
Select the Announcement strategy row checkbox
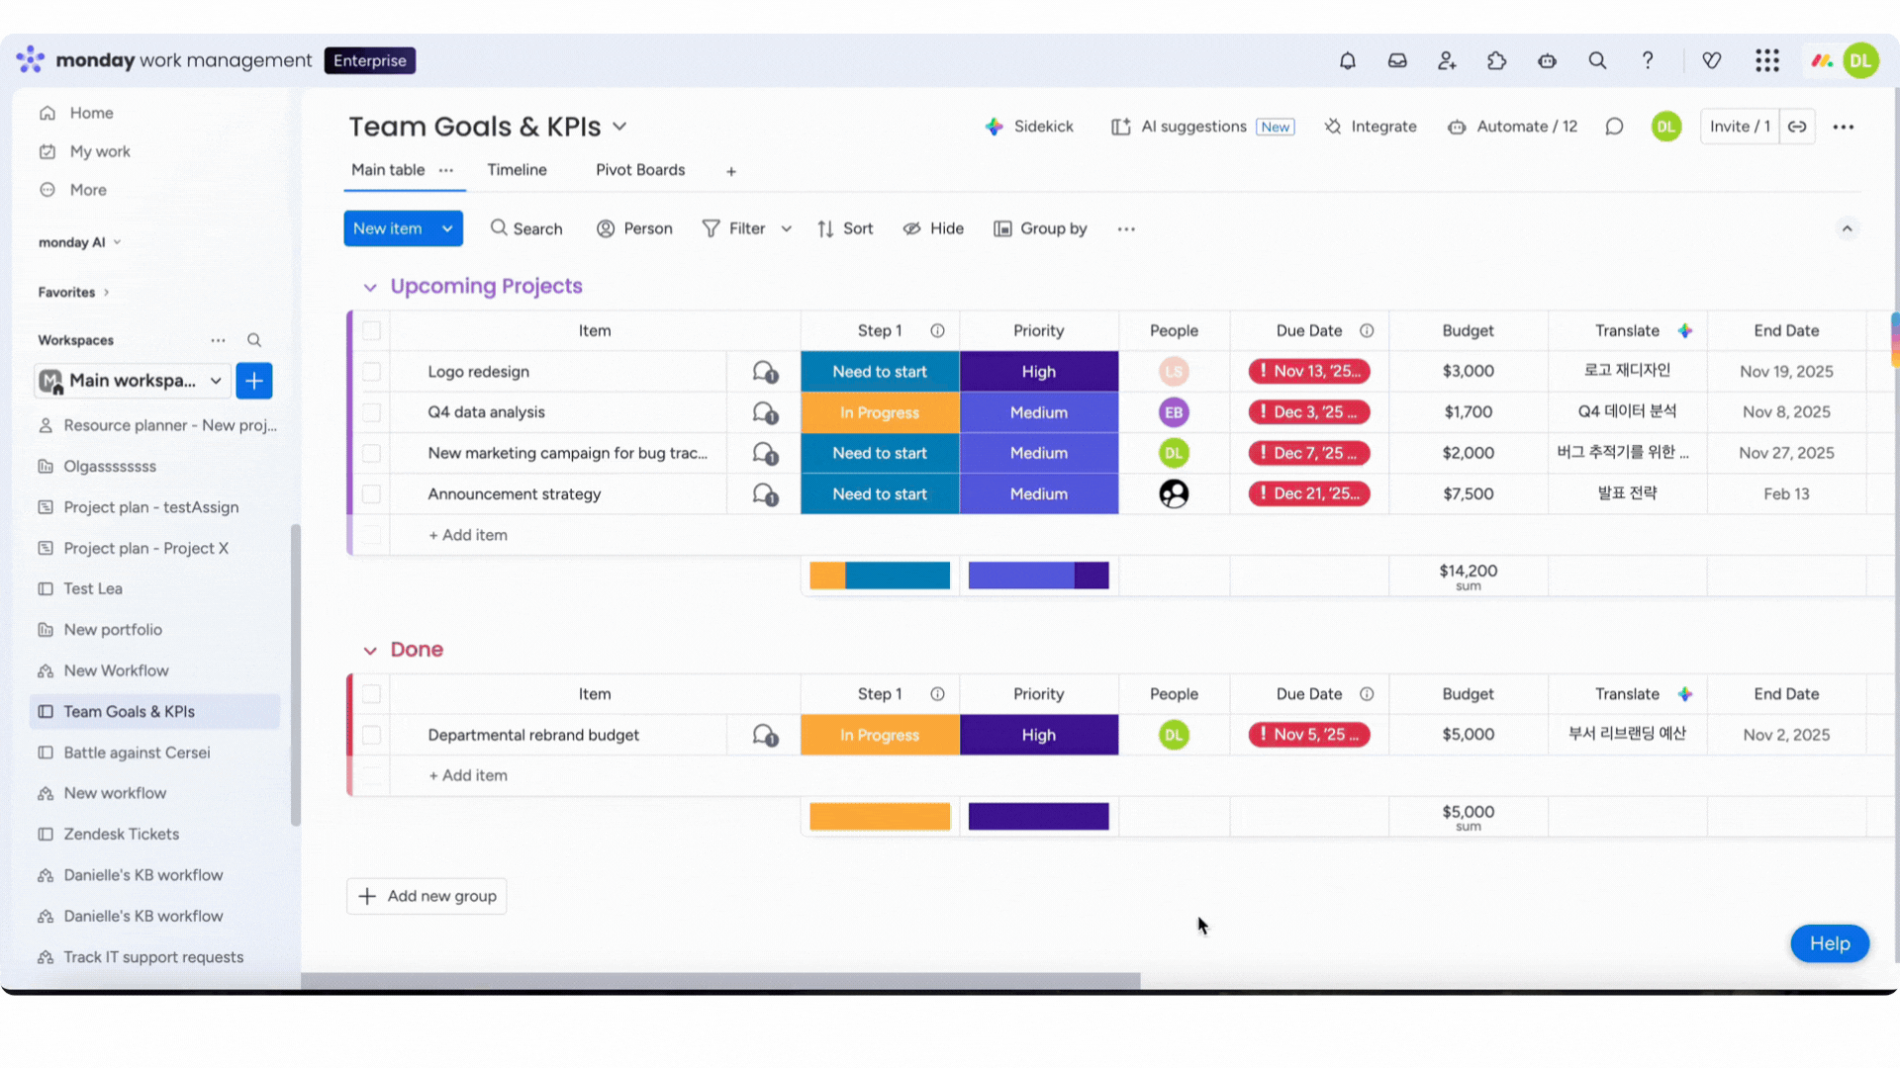371,493
